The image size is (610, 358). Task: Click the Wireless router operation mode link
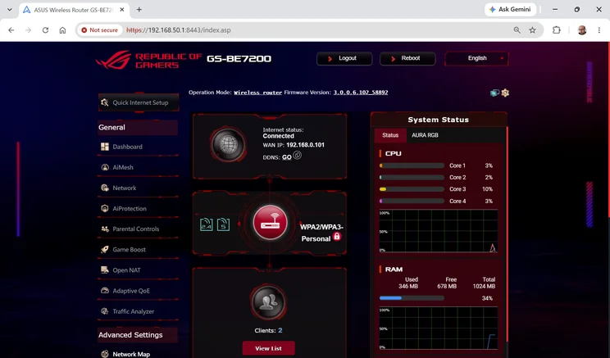[257, 93]
